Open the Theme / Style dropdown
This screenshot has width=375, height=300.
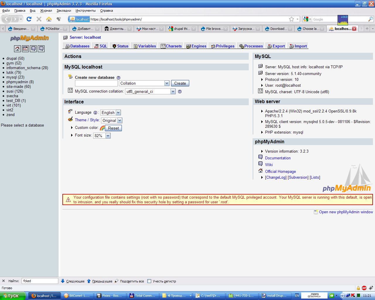click(x=112, y=120)
